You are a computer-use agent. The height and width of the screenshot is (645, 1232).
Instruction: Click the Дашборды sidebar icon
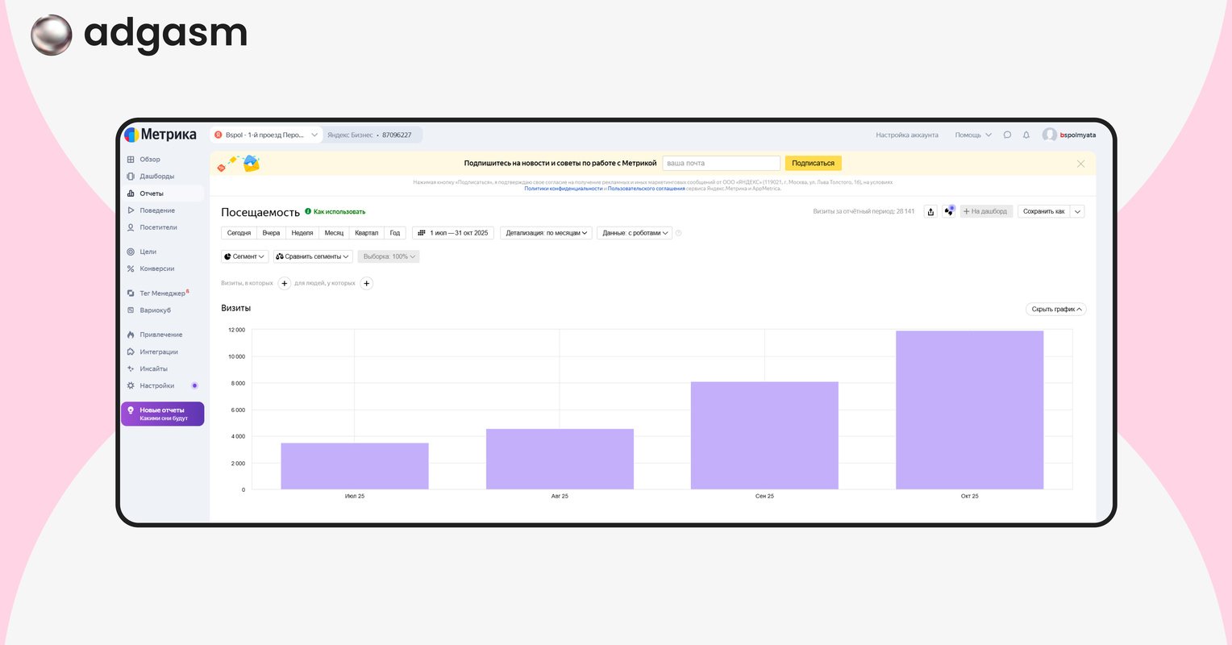(131, 177)
